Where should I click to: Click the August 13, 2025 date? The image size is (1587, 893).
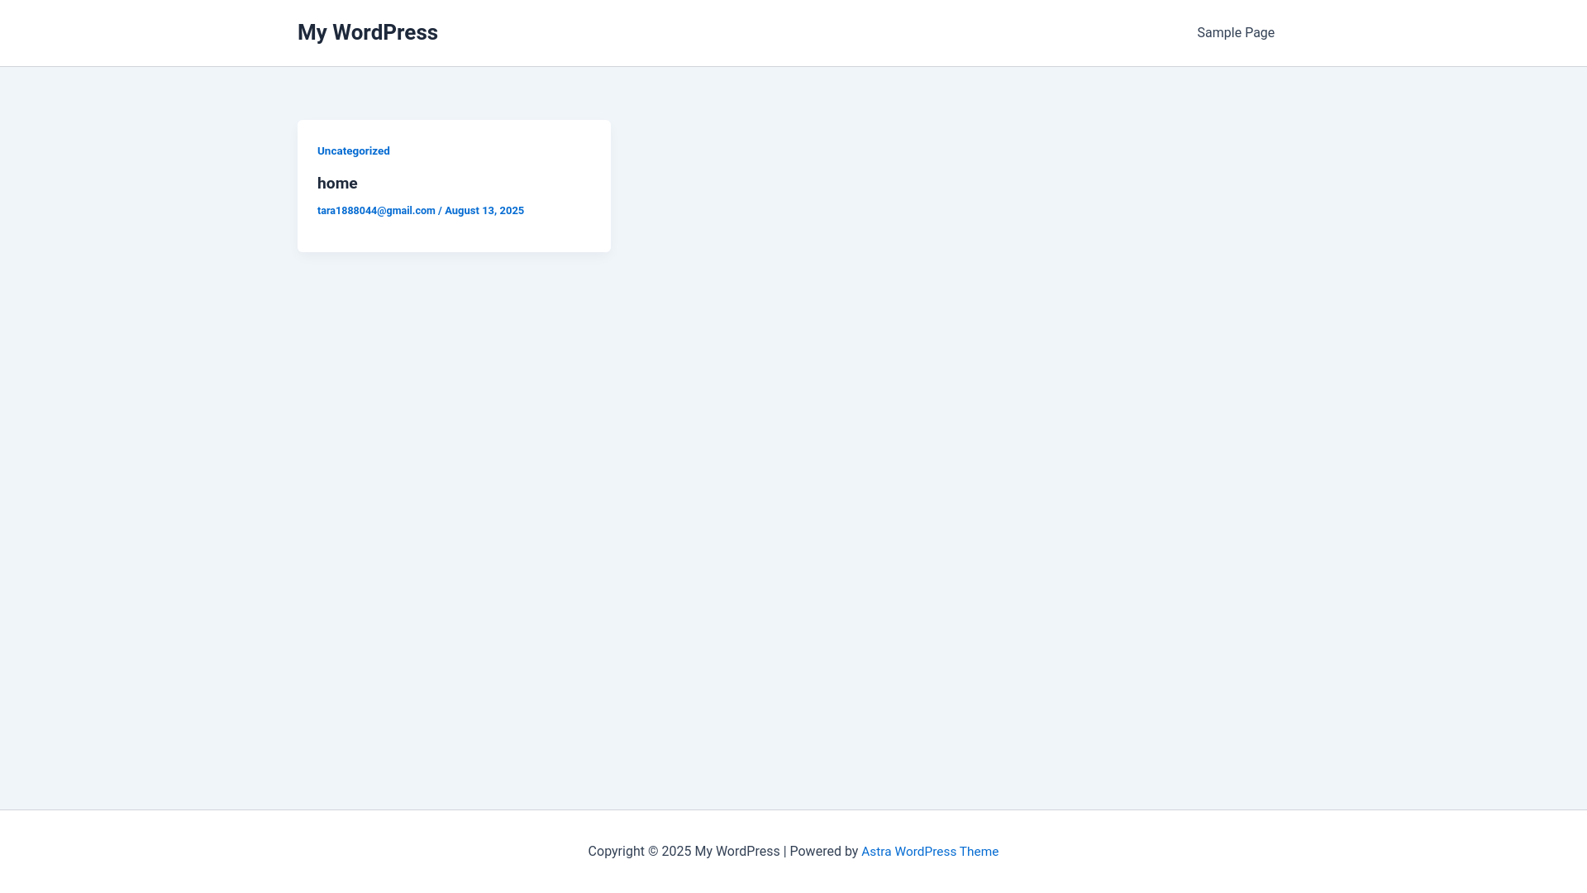pyautogui.click(x=484, y=211)
